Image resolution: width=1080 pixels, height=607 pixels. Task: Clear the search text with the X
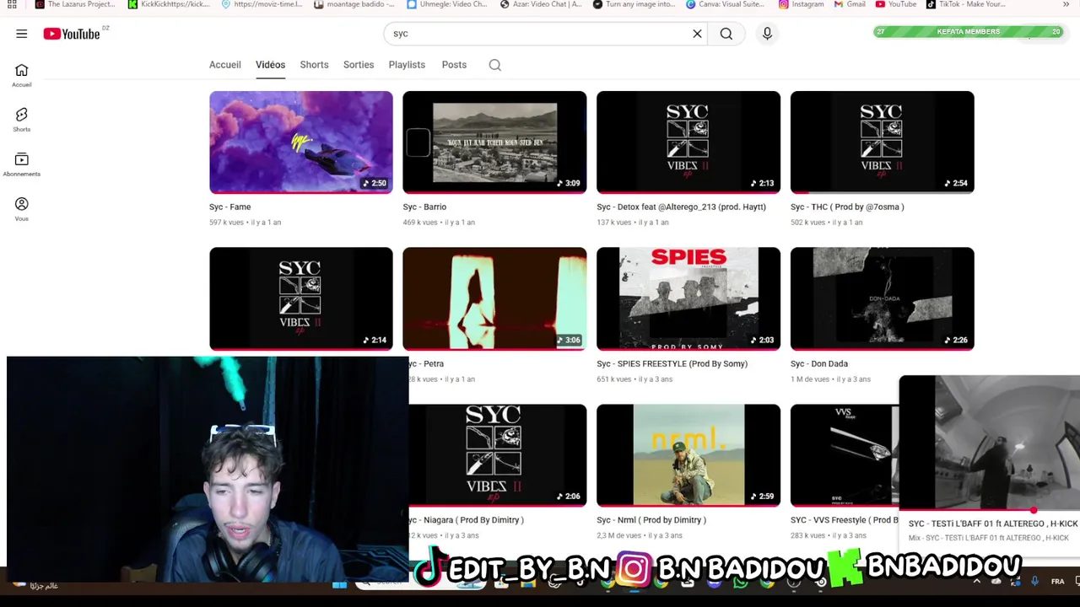click(697, 34)
